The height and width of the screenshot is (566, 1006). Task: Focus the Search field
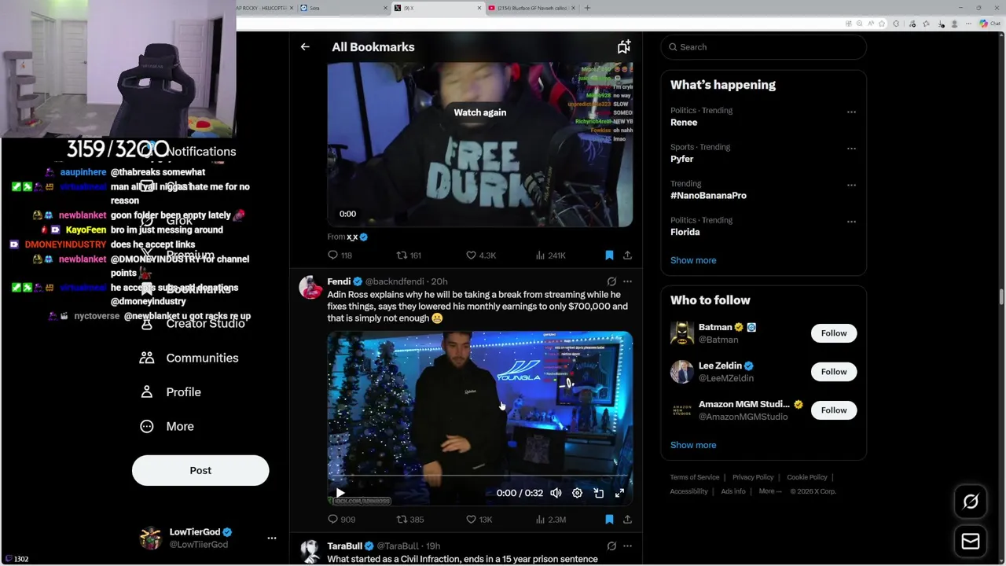pos(763,47)
